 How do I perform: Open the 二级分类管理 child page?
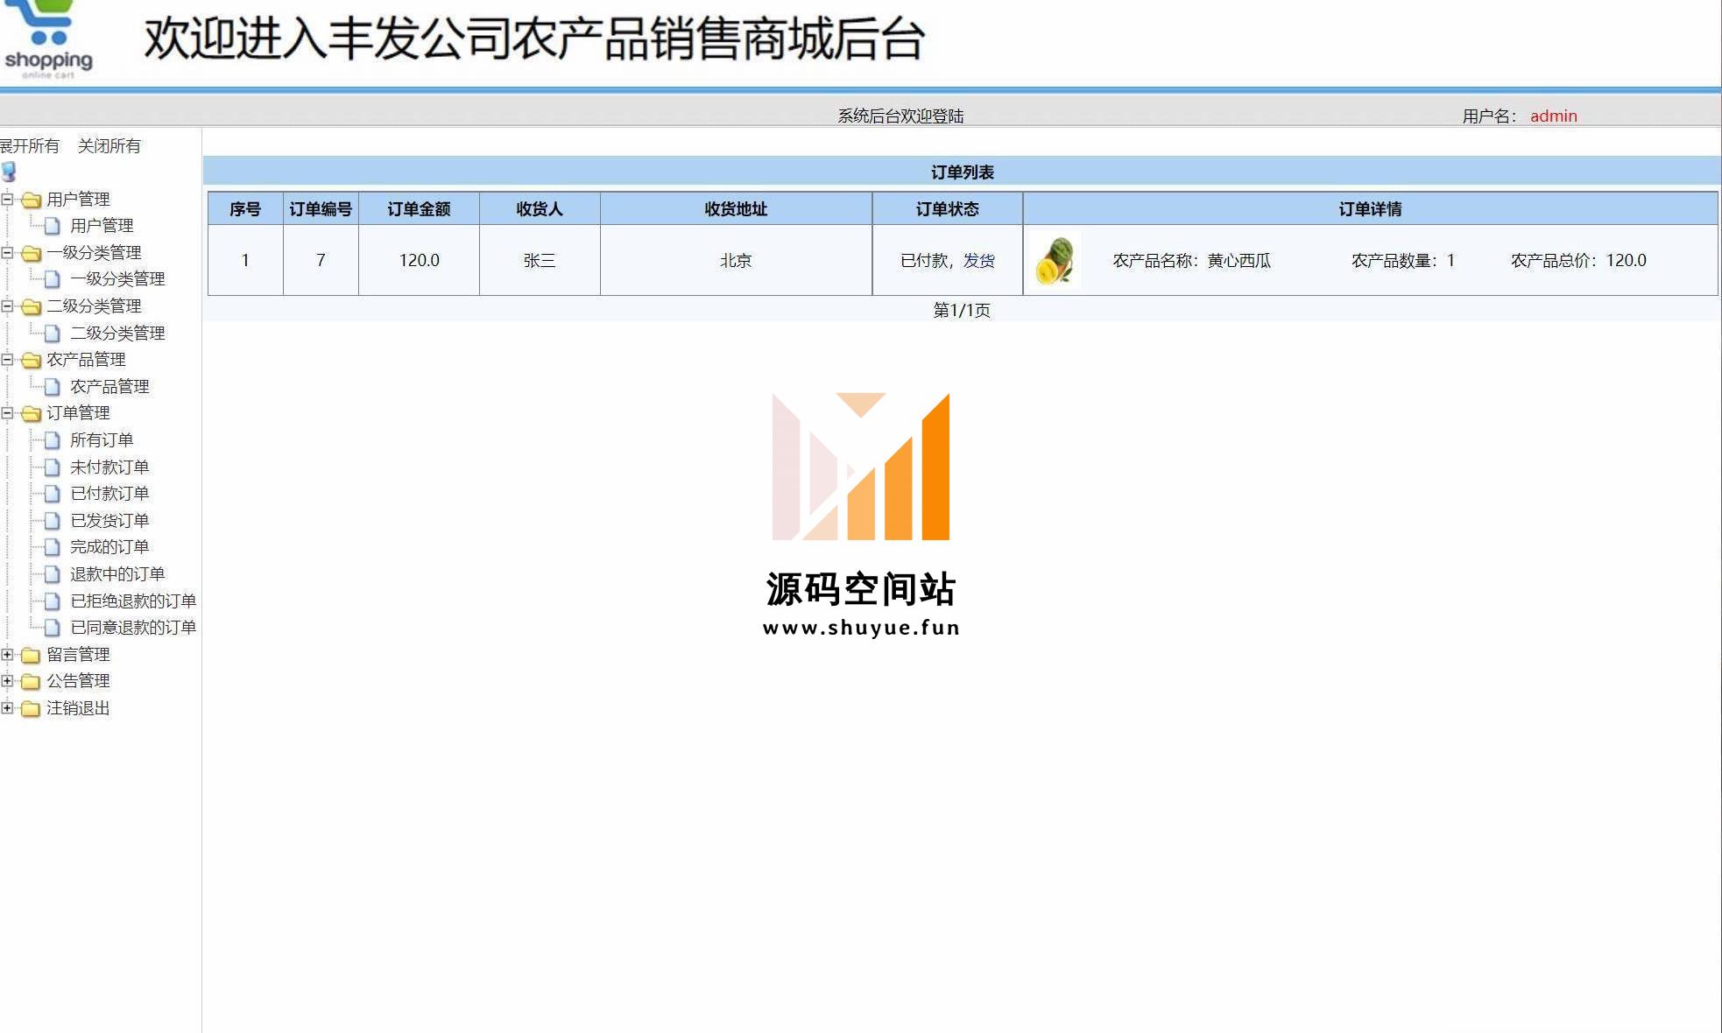tap(117, 334)
